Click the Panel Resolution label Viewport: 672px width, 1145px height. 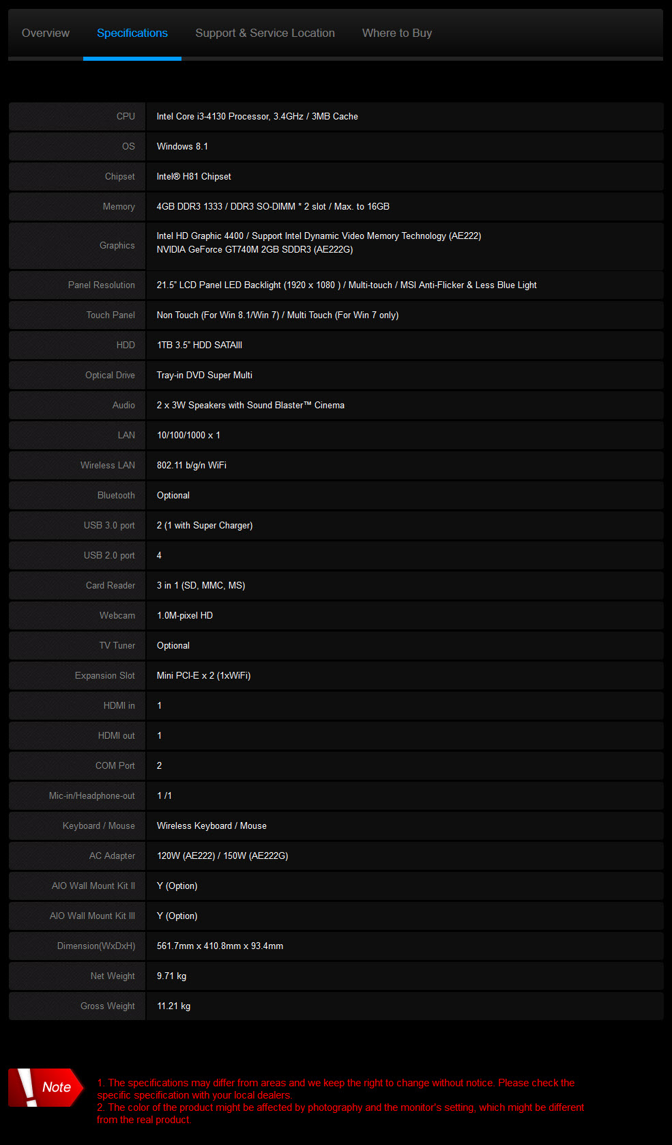(x=101, y=285)
